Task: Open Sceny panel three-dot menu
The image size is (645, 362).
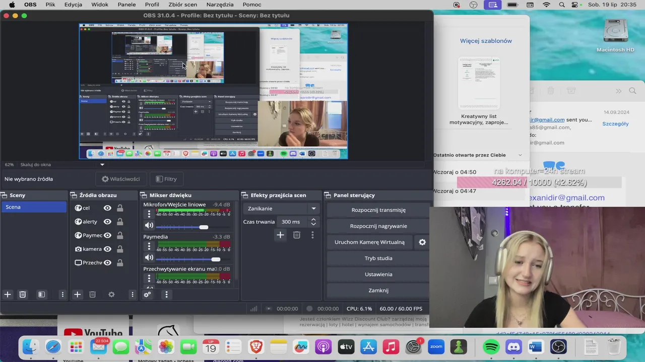Action: (62, 295)
